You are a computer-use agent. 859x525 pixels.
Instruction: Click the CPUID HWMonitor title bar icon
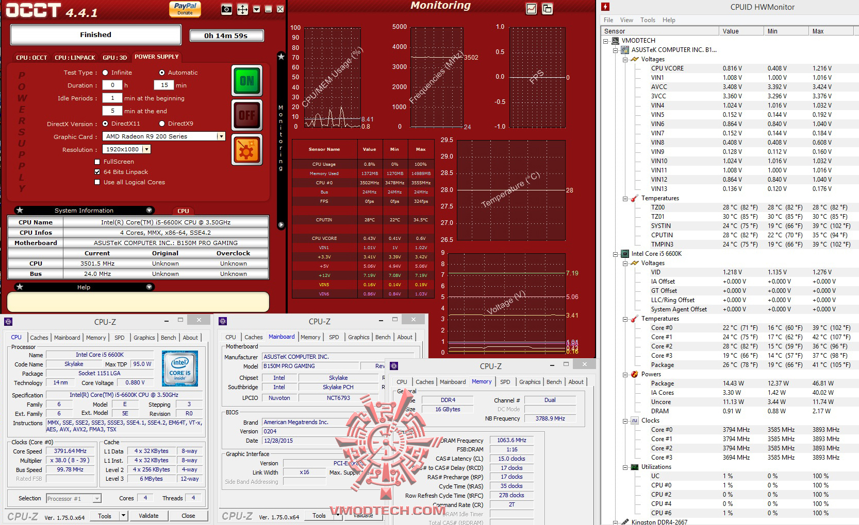click(606, 7)
